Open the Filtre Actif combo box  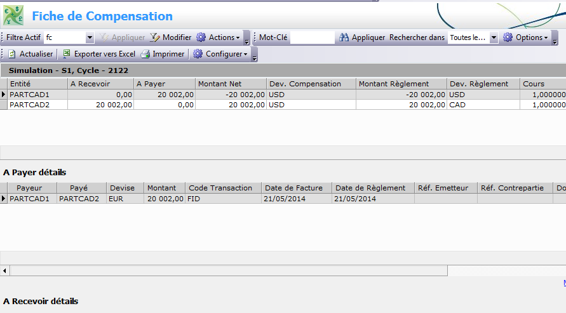tap(90, 38)
